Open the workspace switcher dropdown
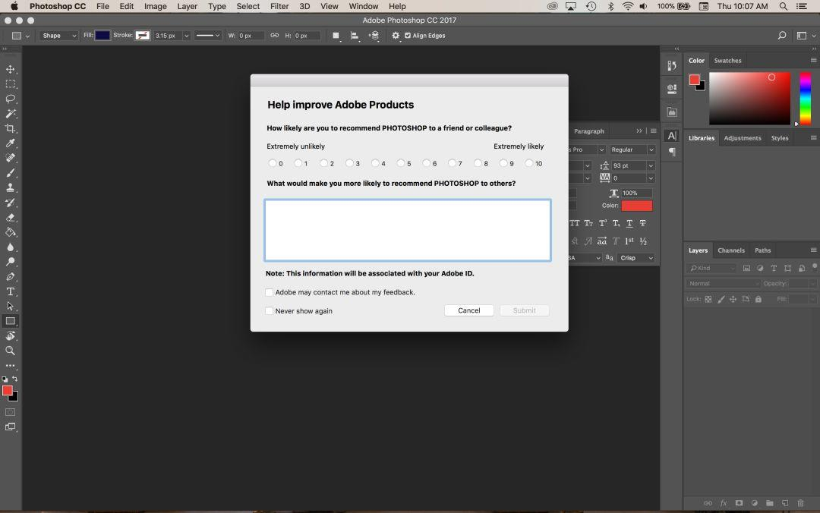Image resolution: width=820 pixels, height=513 pixels. point(806,36)
